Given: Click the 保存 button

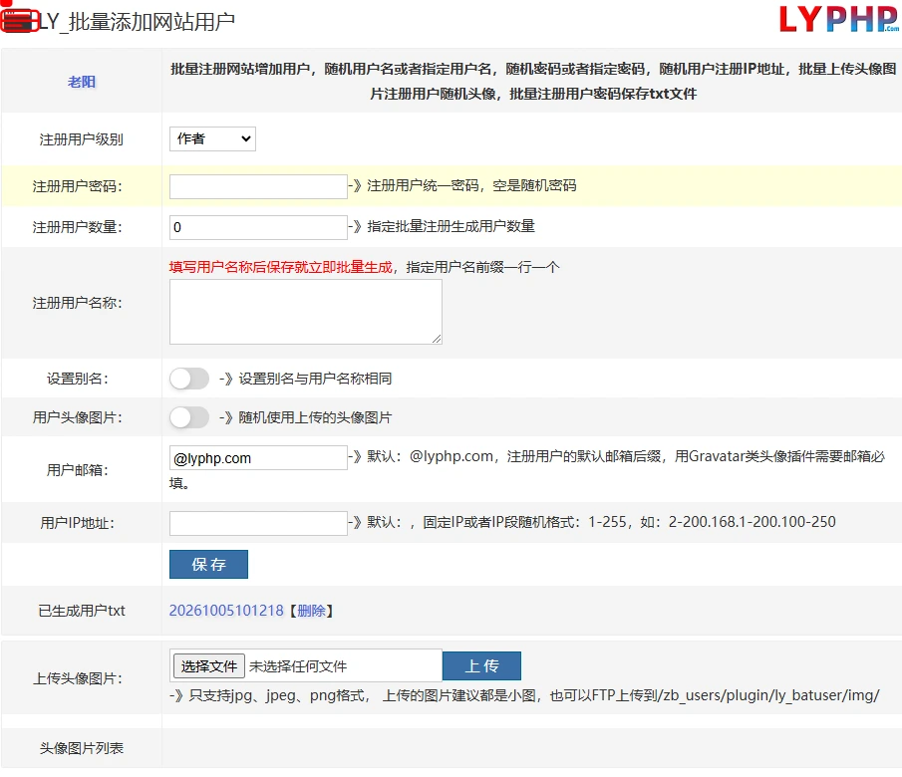Looking at the screenshot, I should [209, 564].
